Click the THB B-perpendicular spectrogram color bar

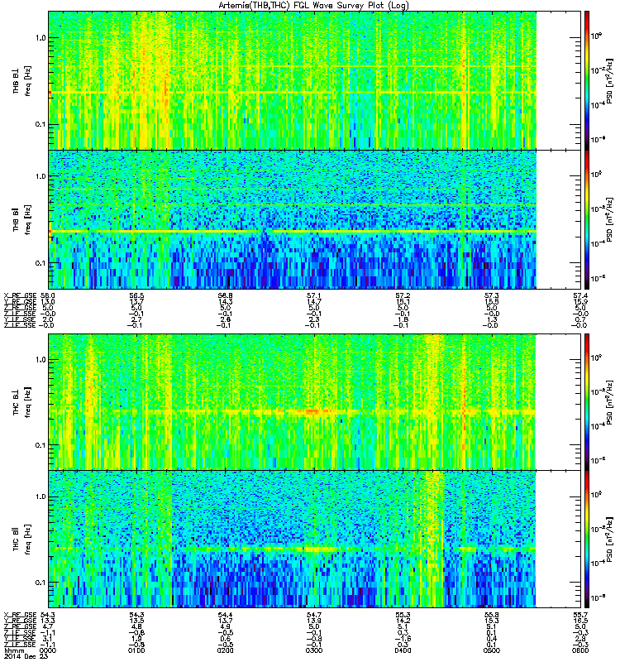coord(587,80)
